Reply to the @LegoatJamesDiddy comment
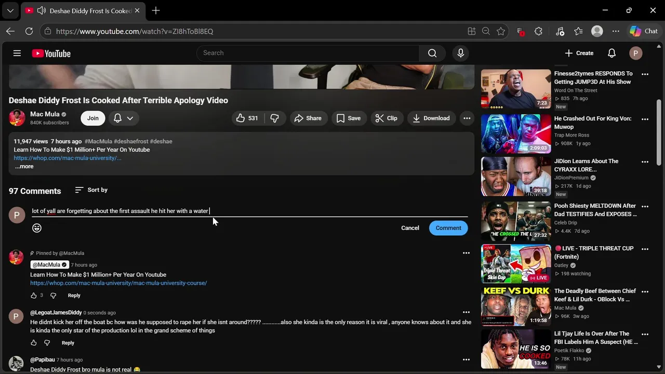This screenshot has height=374, width=665. 68,343
